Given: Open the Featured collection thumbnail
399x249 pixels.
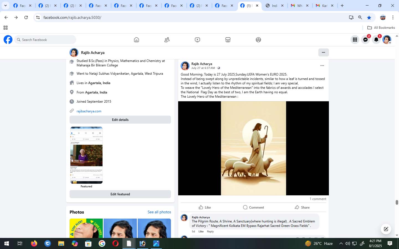Looking at the screenshot, I should coord(86,155).
